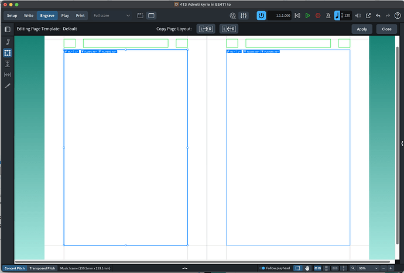Open the Full score layout dropdown
This screenshot has height=273, width=404.
[x=111, y=15]
